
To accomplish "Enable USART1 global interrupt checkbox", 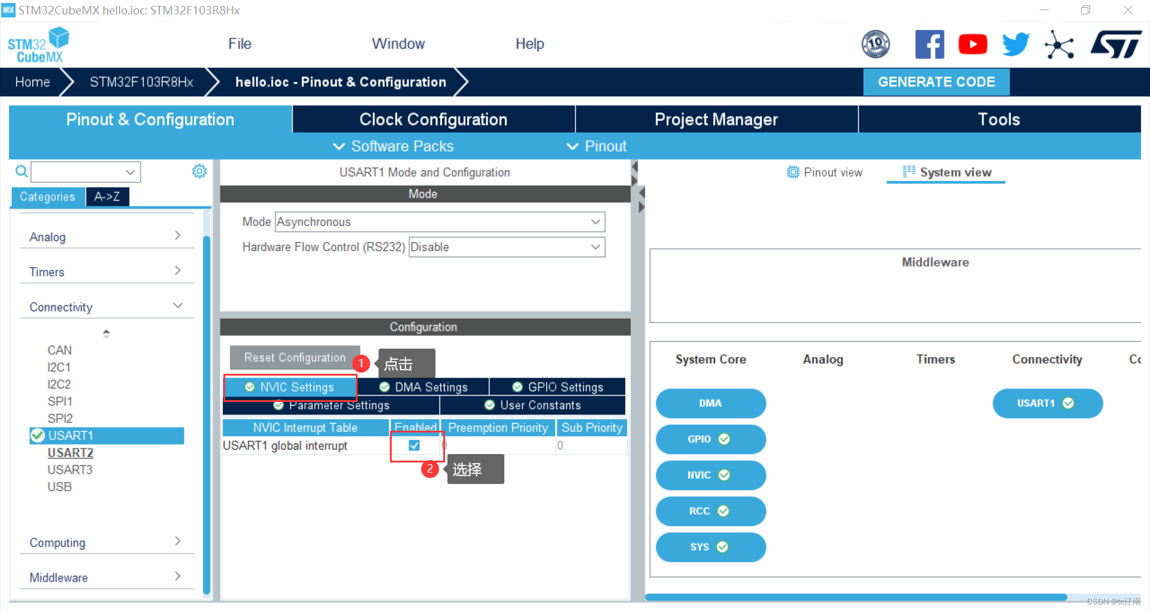I will pyautogui.click(x=414, y=445).
